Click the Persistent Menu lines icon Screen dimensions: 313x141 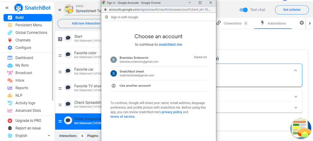point(10,25)
